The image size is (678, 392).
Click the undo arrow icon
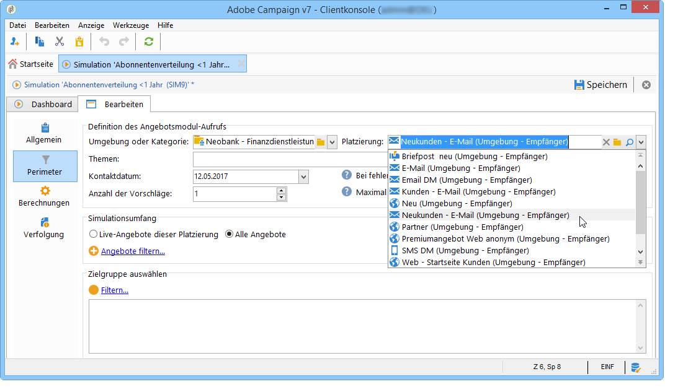click(x=104, y=41)
